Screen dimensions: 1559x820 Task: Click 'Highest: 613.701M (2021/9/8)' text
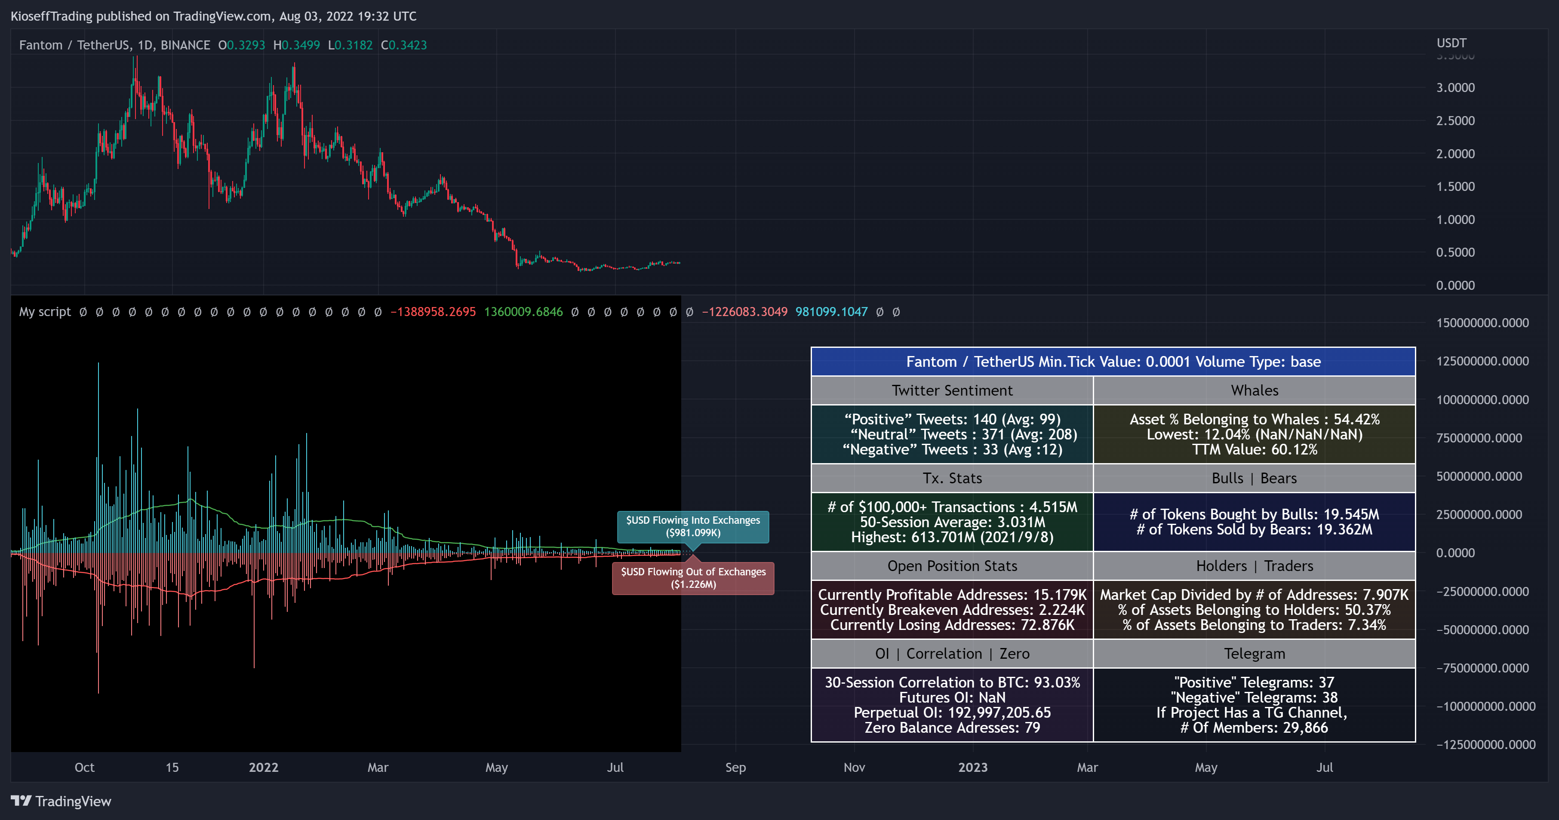click(x=952, y=537)
